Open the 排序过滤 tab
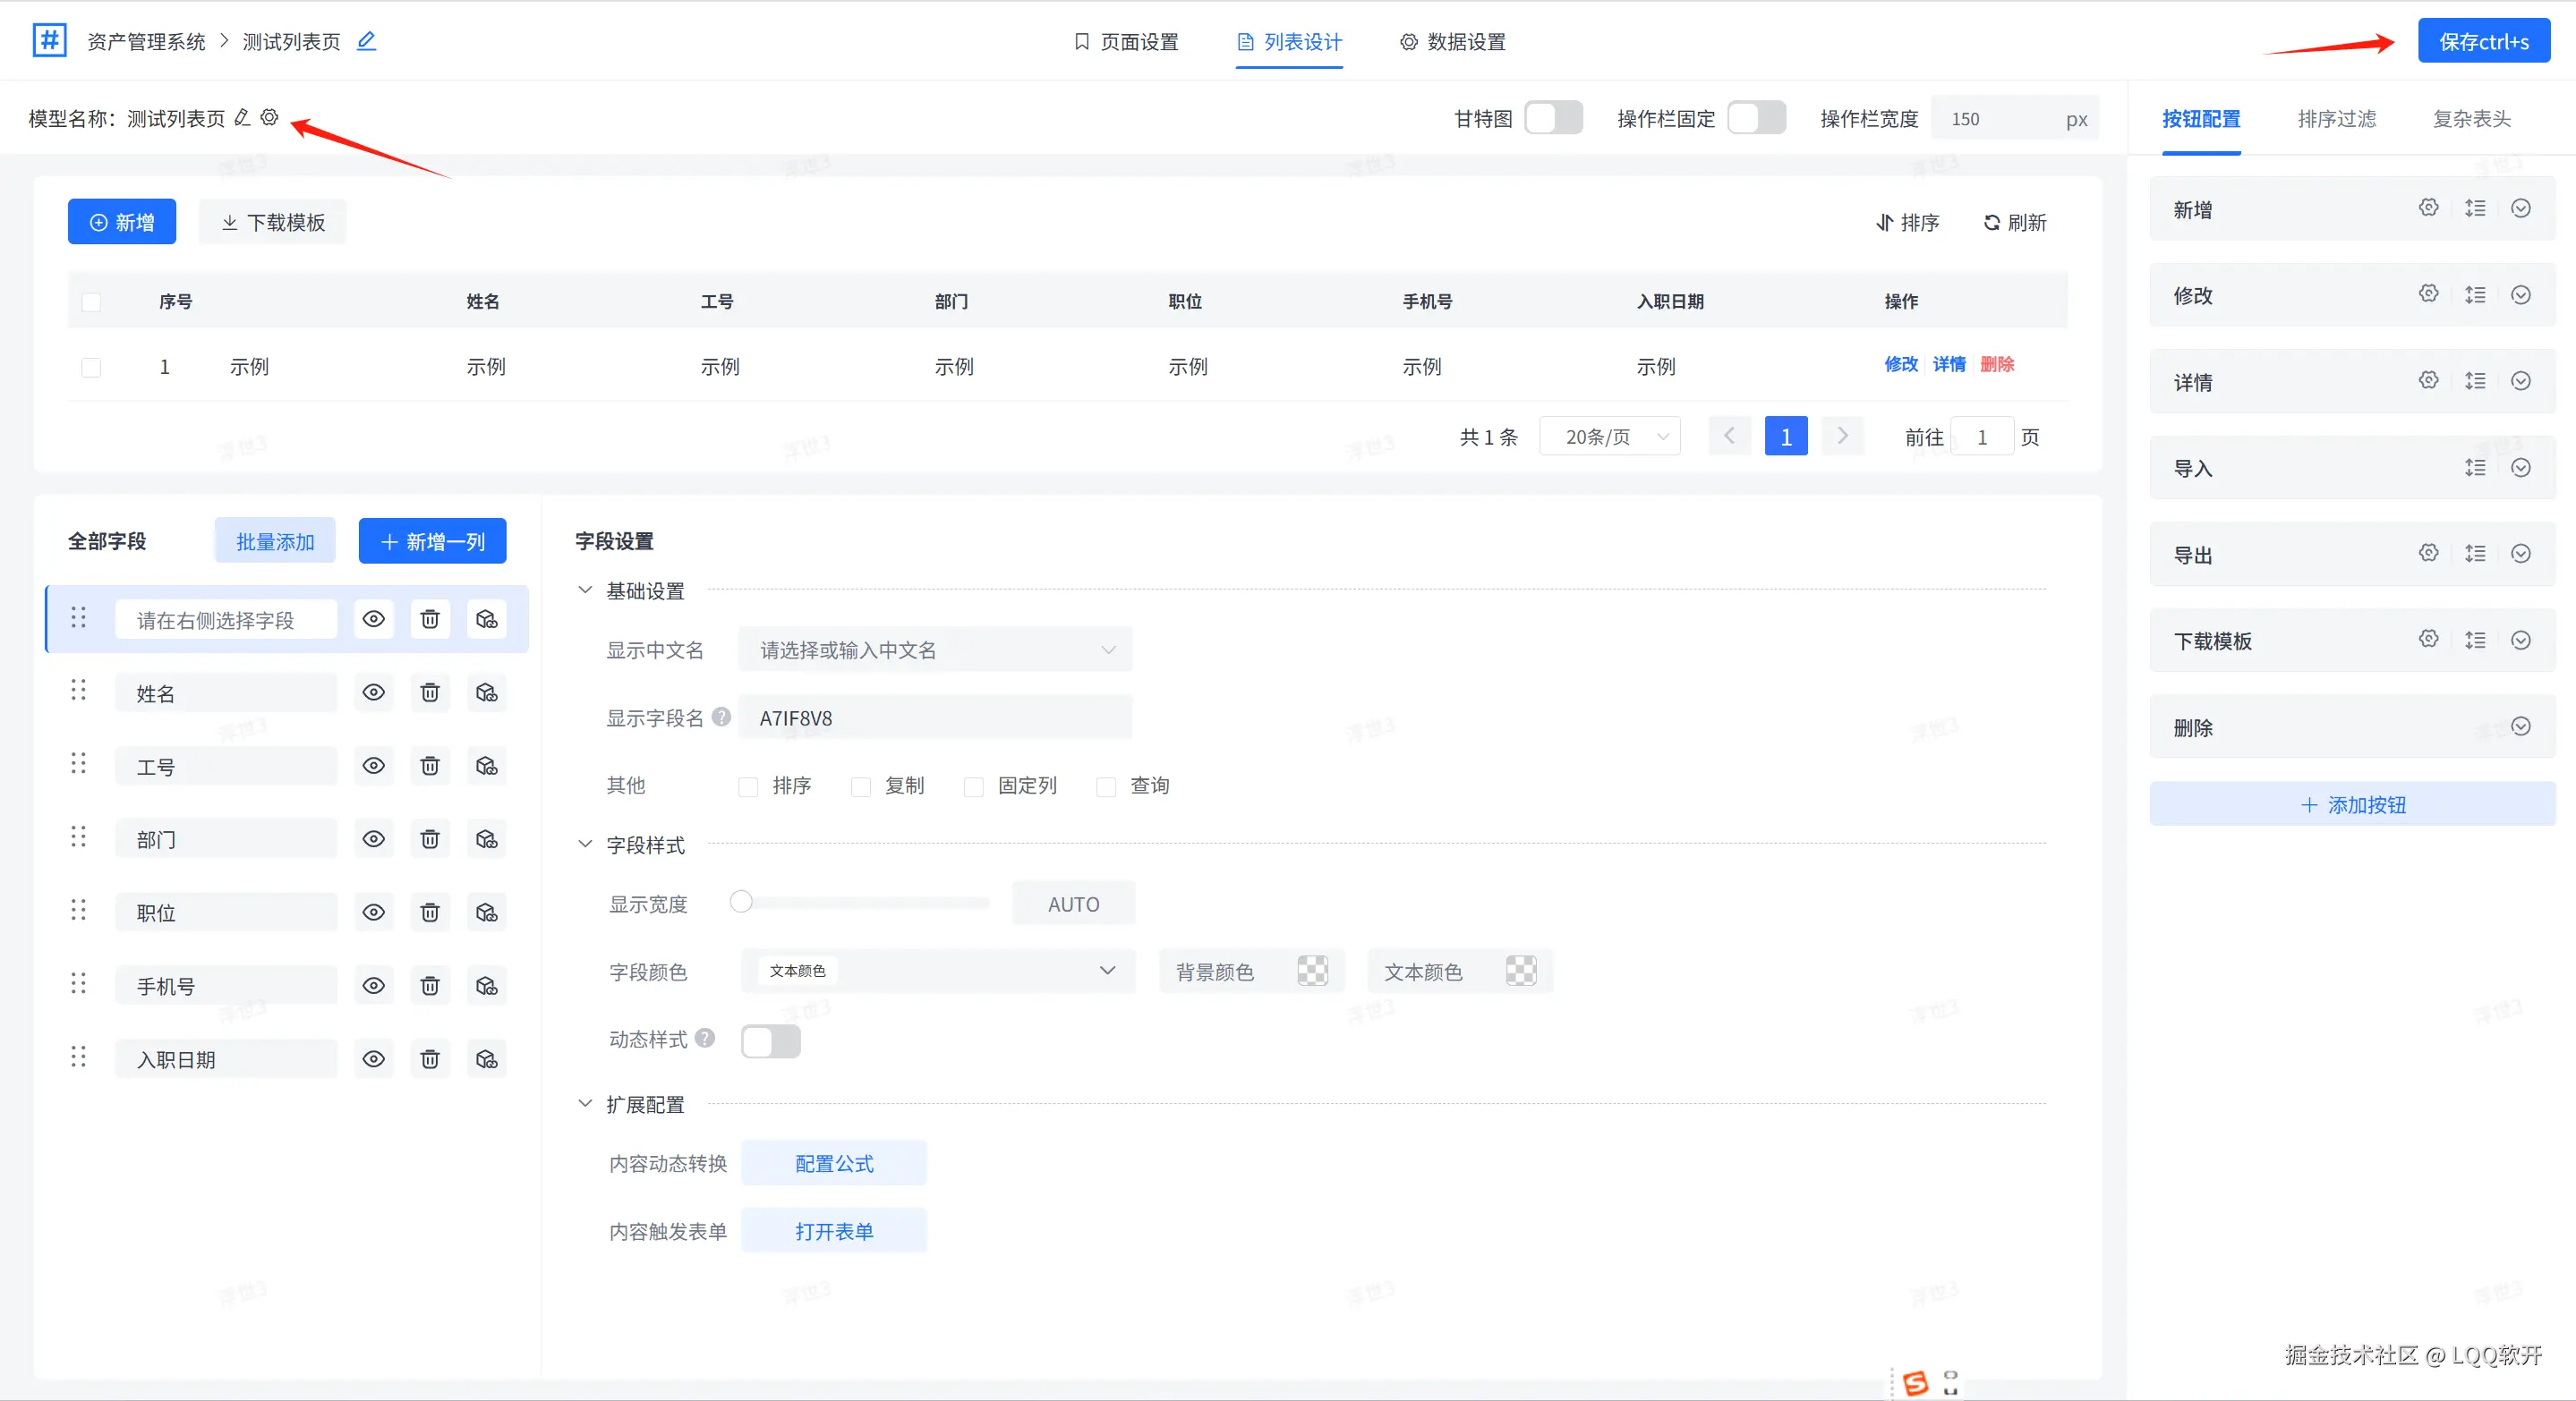Image resolution: width=2576 pixels, height=1401 pixels. pyautogui.click(x=2336, y=119)
